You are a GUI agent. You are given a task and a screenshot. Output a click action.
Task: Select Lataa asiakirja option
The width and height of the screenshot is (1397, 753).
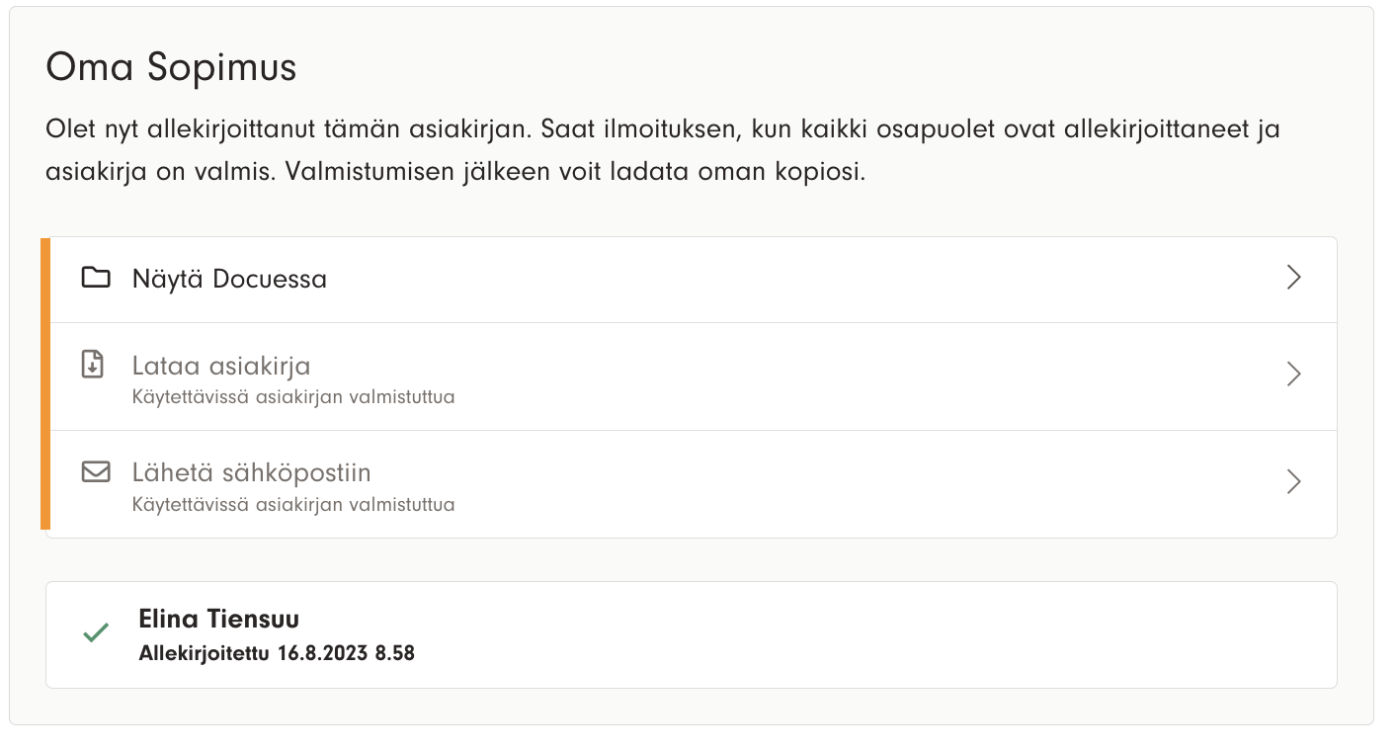pyautogui.click(x=221, y=367)
